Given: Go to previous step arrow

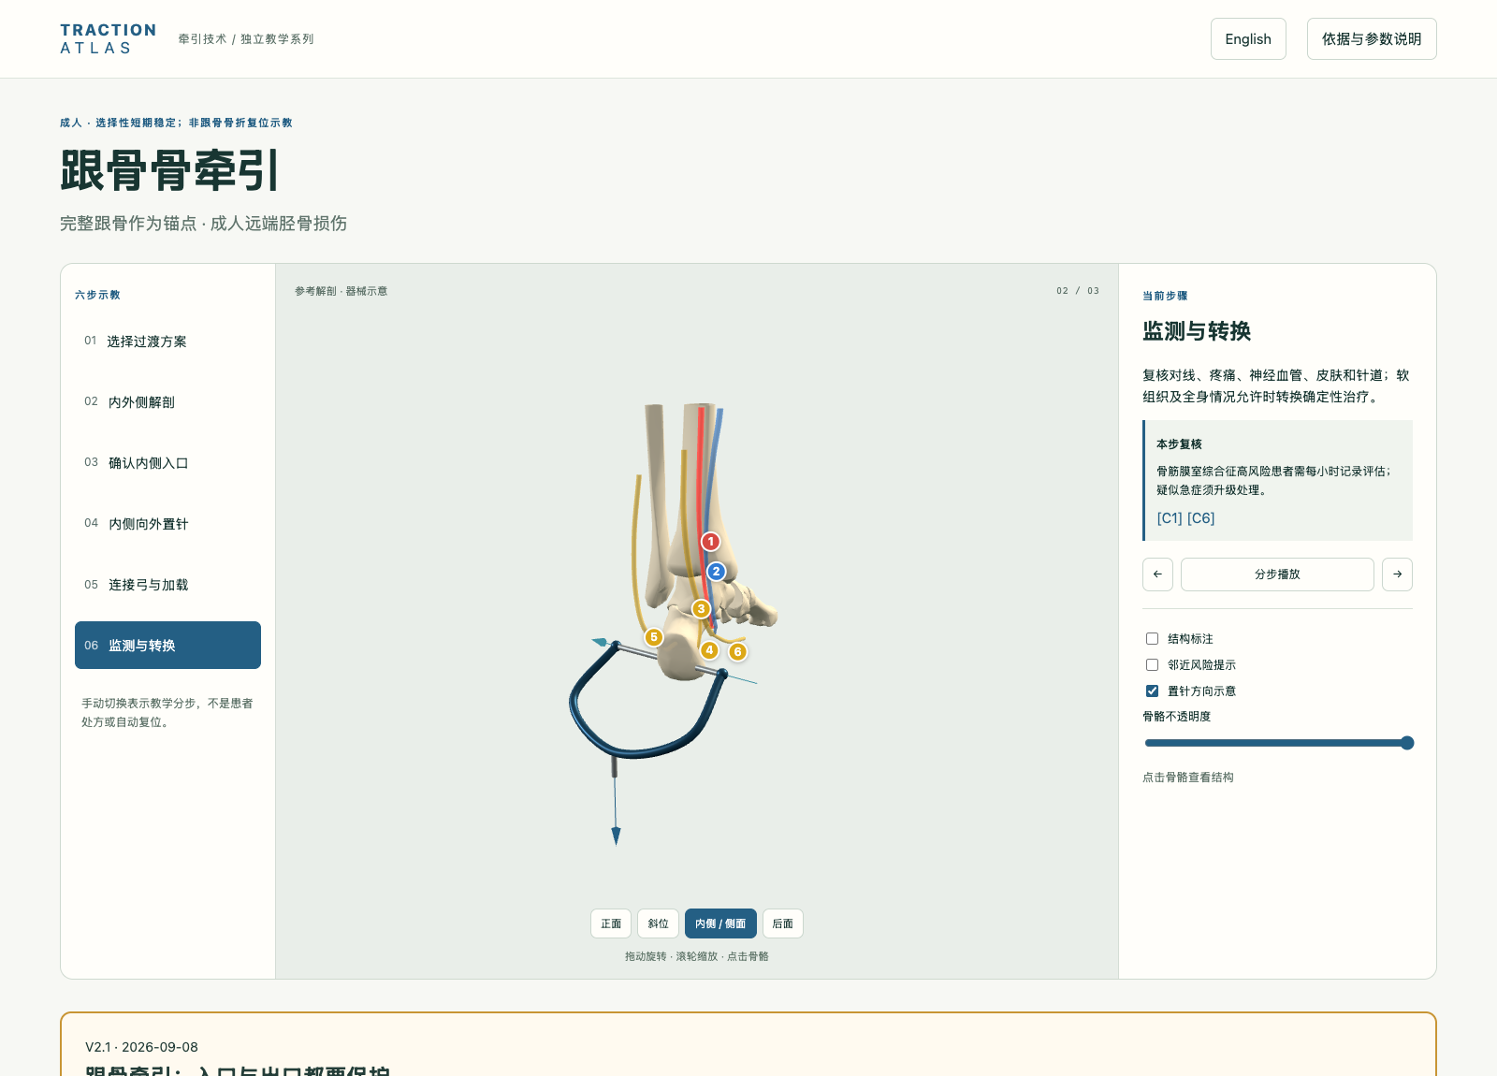Looking at the screenshot, I should [1157, 574].
